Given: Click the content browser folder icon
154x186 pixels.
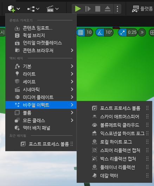Looking at the screenshot, I should (x=17, y=50).
